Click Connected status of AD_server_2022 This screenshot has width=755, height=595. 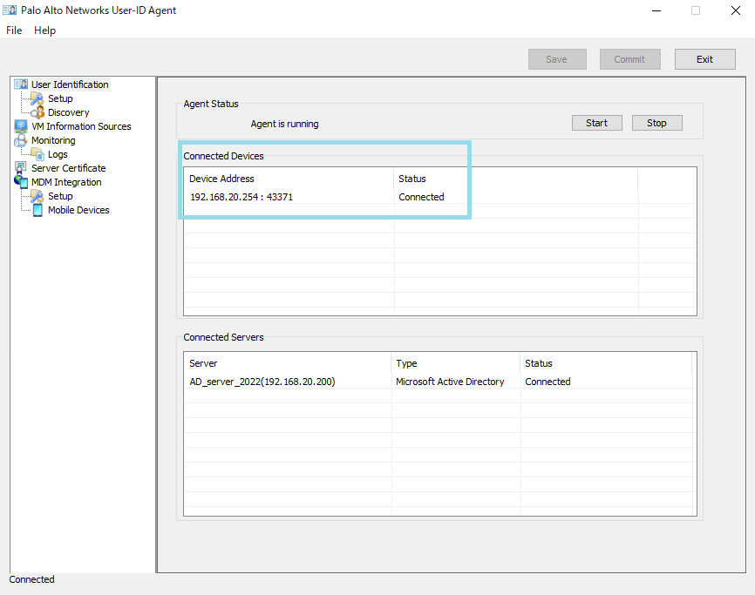pos(548,382)
